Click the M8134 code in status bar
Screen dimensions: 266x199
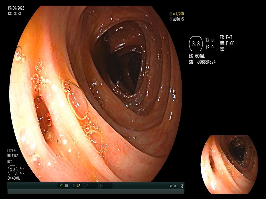(173, 186)
